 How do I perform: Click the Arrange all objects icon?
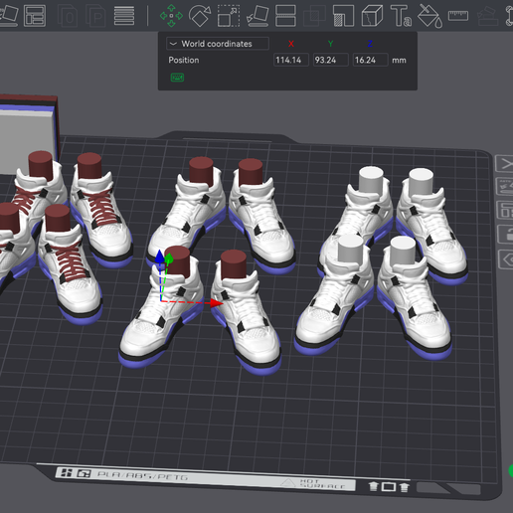click(35, 15)
